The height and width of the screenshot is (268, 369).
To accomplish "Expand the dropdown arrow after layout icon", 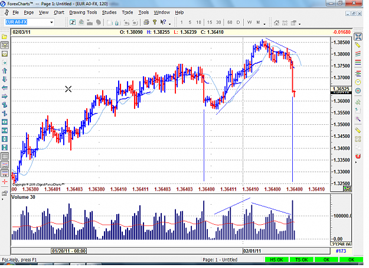I will 299,24.
